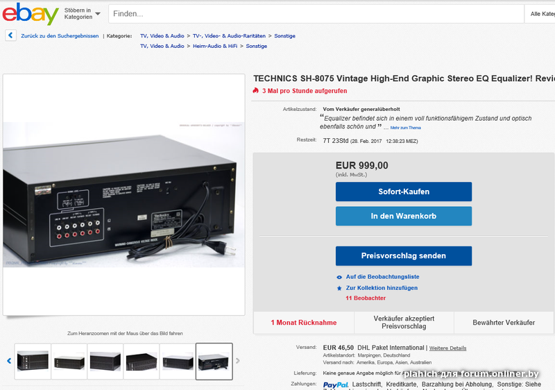Select the second equalizer thumbnail
This screenshot has width=555, height=390.
point(69,362)
